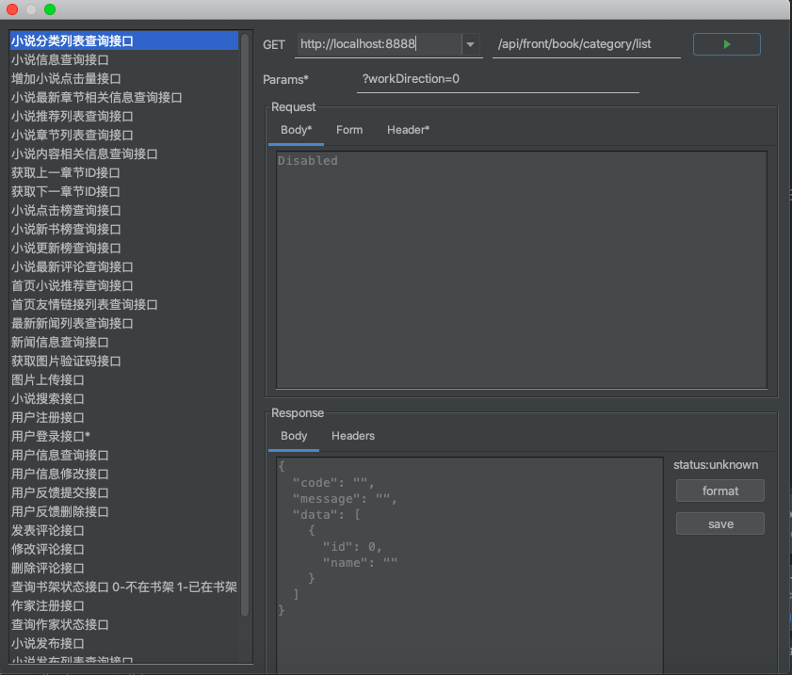Select 小说内容相关信息查询接口

pos(124,154)
